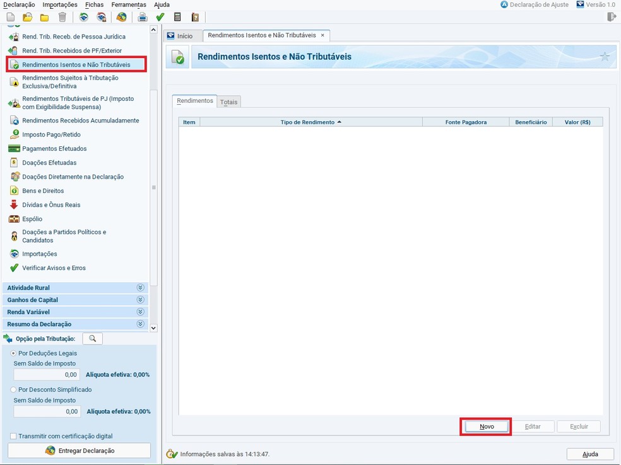Open the Declaração menu
Viewport: 621px width, 465px height.
tap(19, 5)
